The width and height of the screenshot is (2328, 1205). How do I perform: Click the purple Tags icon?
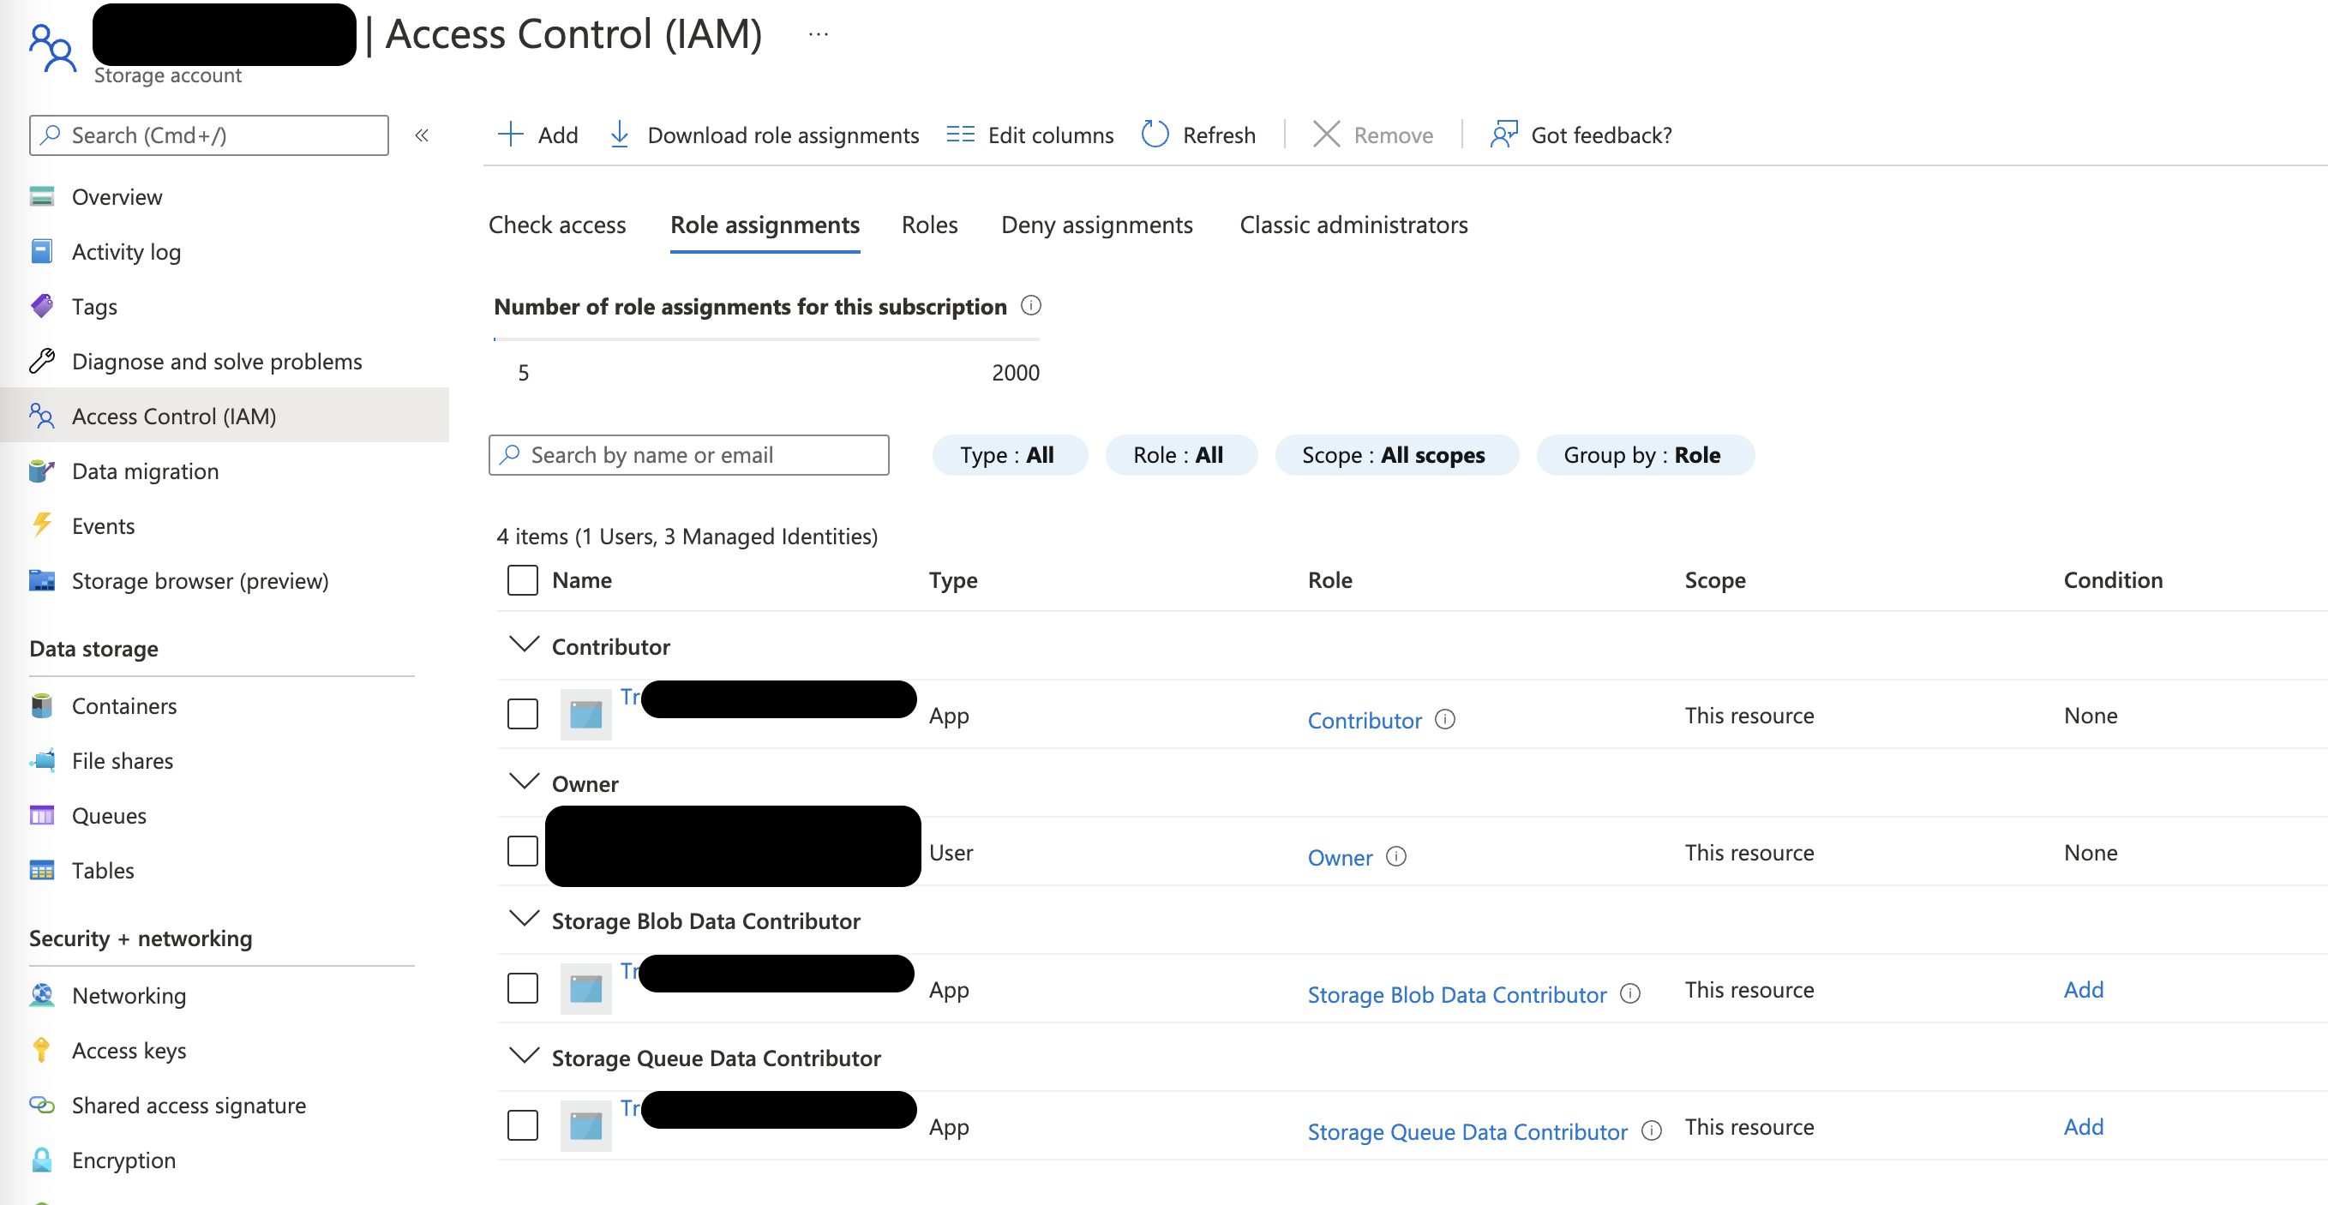[41, 306]
